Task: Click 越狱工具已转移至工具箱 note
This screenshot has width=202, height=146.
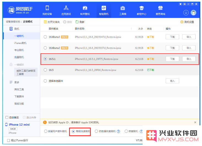Action: click(x=26, y=72)
